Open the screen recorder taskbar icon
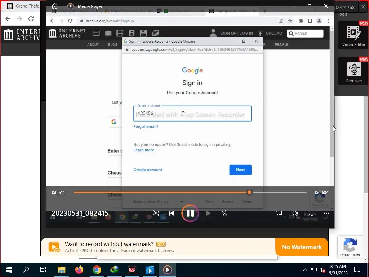The height and width of the screenshot is (277, 369). tap(132, 270)
